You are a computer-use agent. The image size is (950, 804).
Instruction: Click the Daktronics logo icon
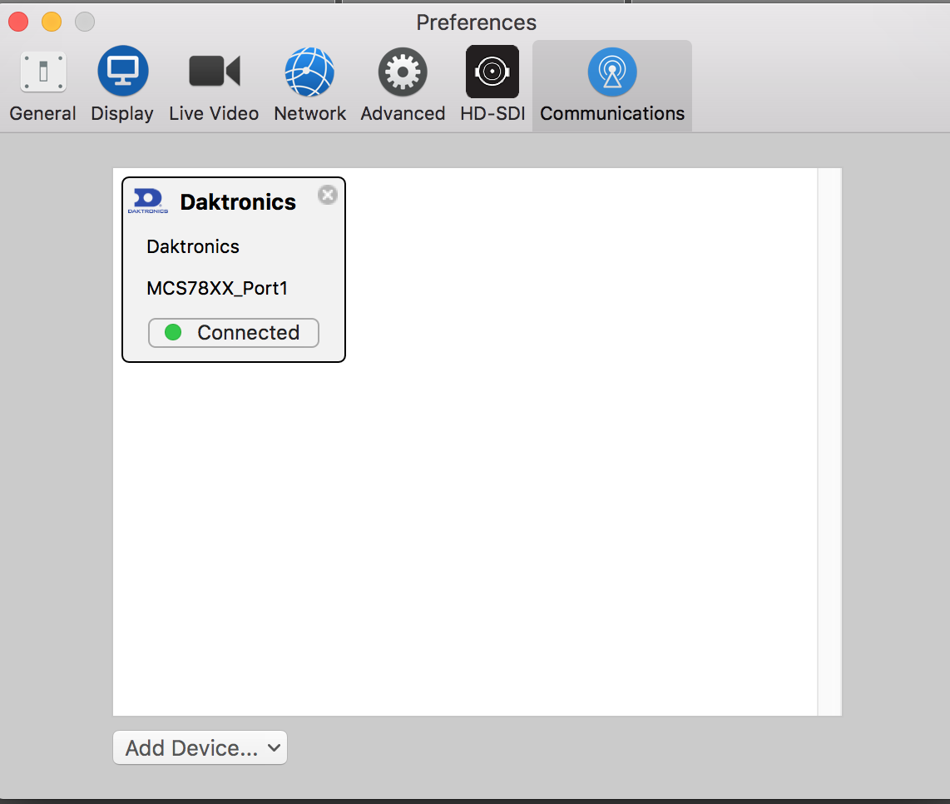[148, 201]
